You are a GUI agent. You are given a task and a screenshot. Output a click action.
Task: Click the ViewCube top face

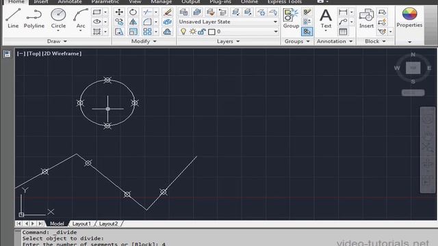click(x=413, y=68)
